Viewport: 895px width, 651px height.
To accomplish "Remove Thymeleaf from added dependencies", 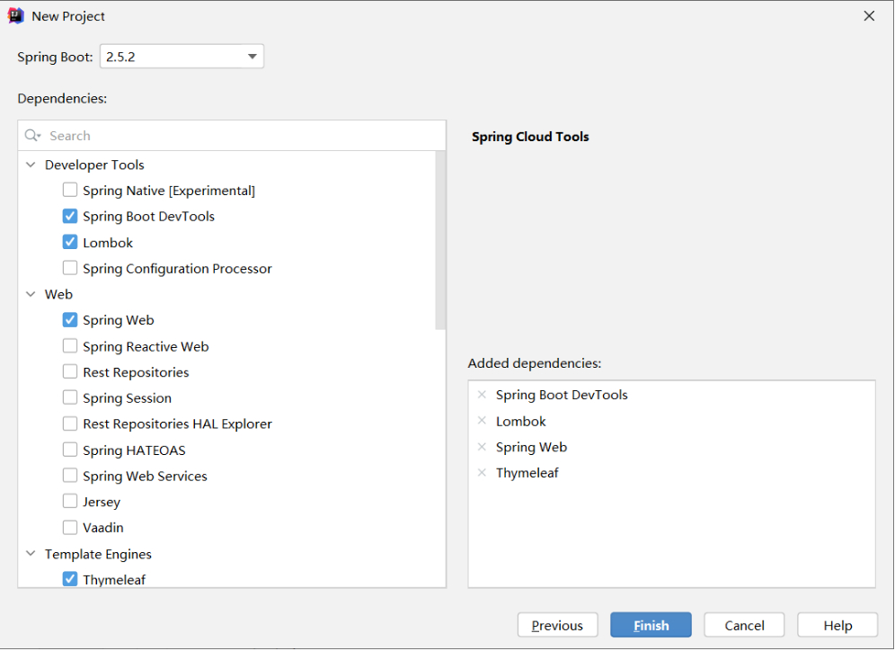I will 482,473.
